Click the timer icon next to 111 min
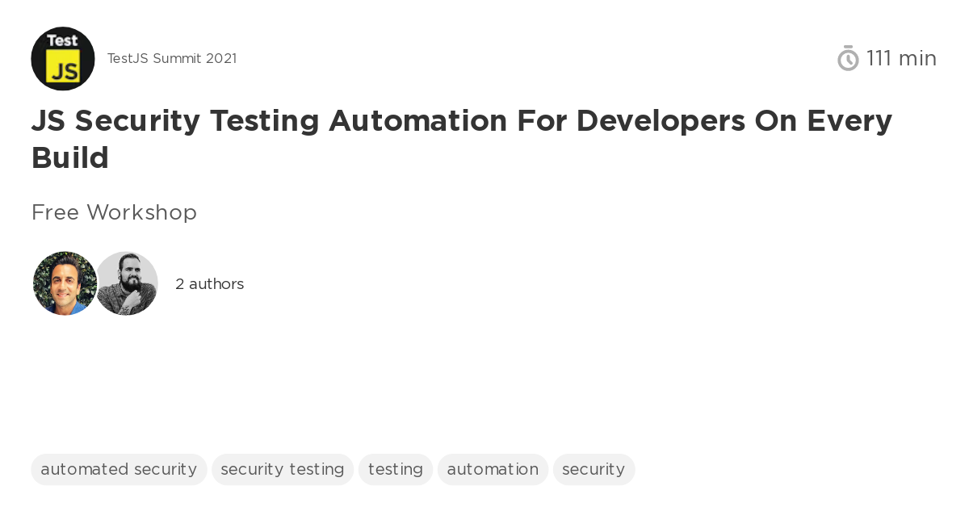969x507 pixels. pyautogui.click(x=847, y=58)
